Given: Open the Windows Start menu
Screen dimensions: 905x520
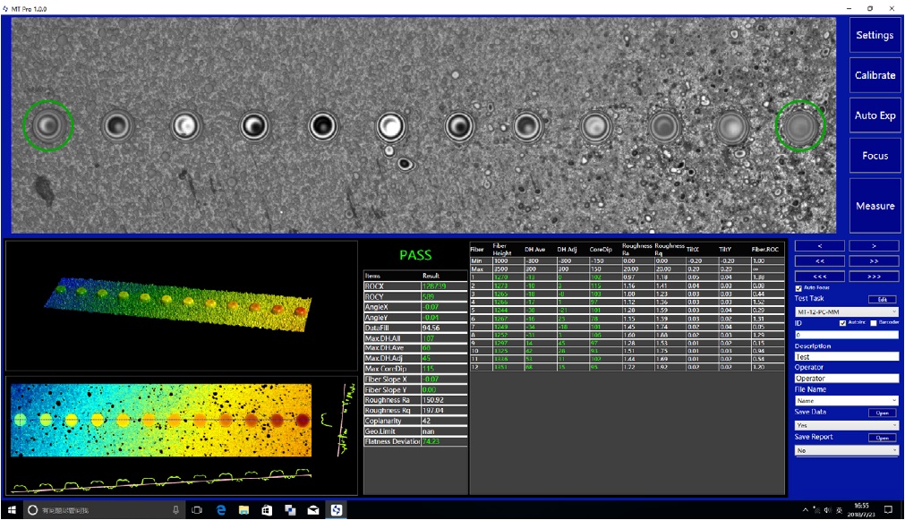Looking at the screenshot, I should pos(12,510).
